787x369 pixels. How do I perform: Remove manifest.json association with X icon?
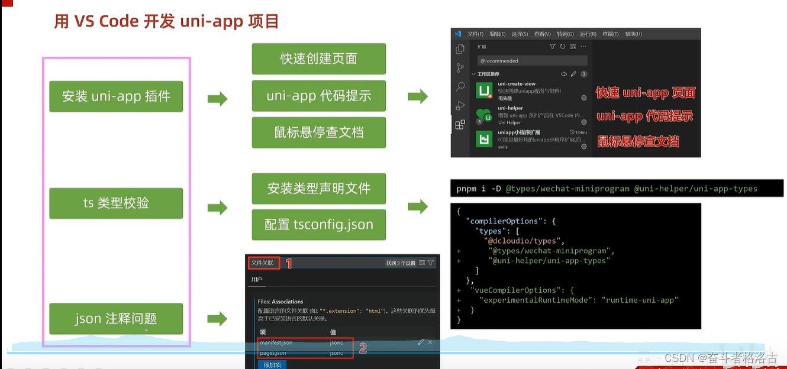430,342
